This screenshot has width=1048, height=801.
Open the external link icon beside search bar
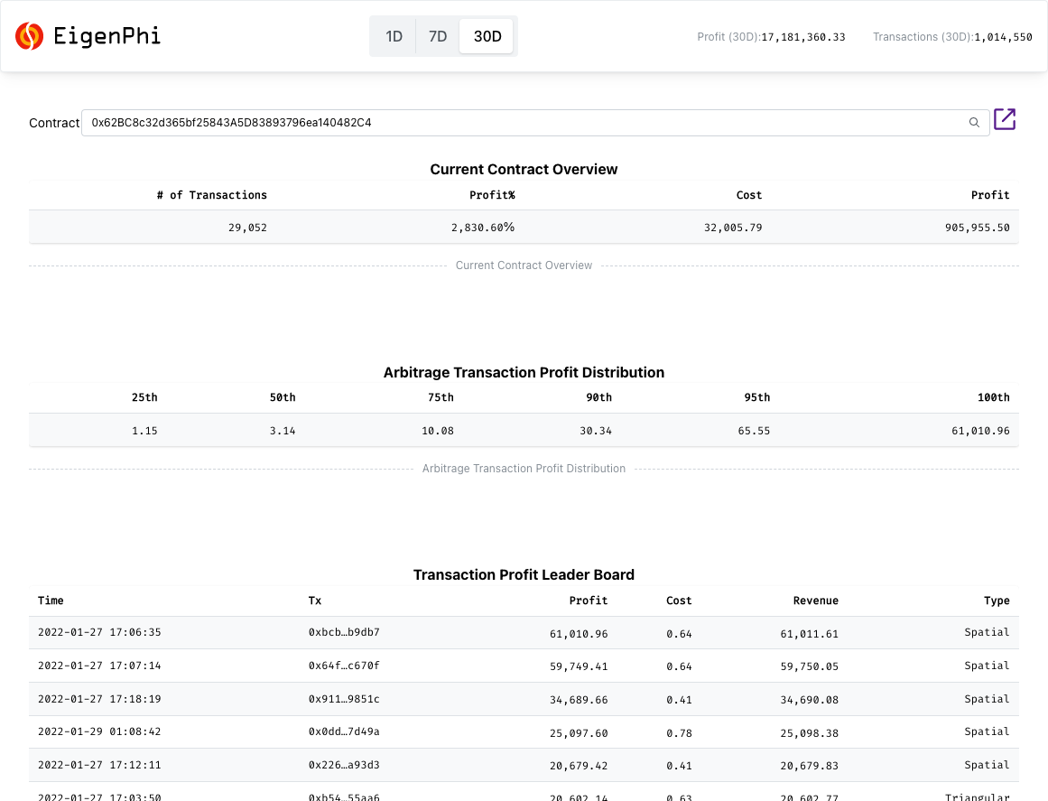[x=1005, y=118]
